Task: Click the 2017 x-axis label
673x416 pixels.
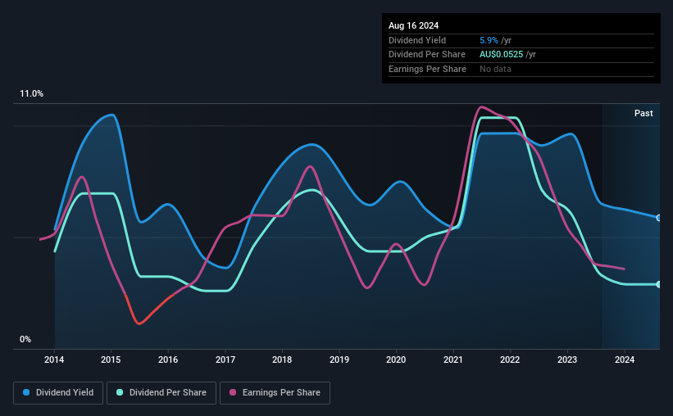Action: click(225, 359)
